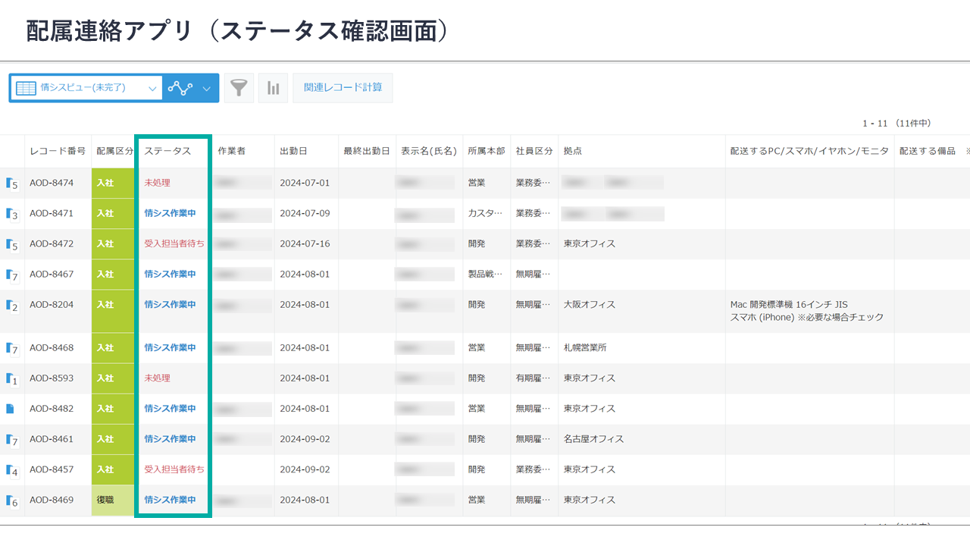Image resolution: width=970 pixels, height=546 pixels.
Task: Open the bar chart aggregate icon
Action: tap(273, 88)
